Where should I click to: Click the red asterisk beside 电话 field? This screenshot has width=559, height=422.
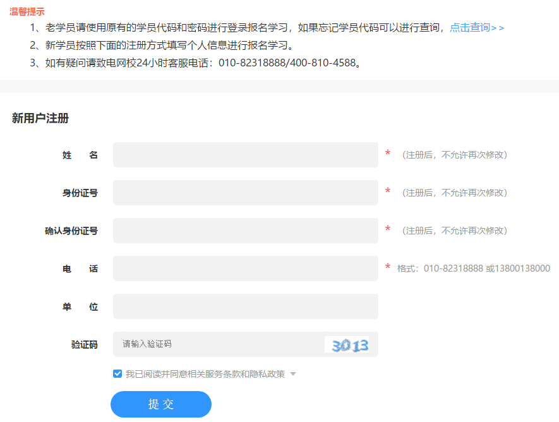(388, 268)
